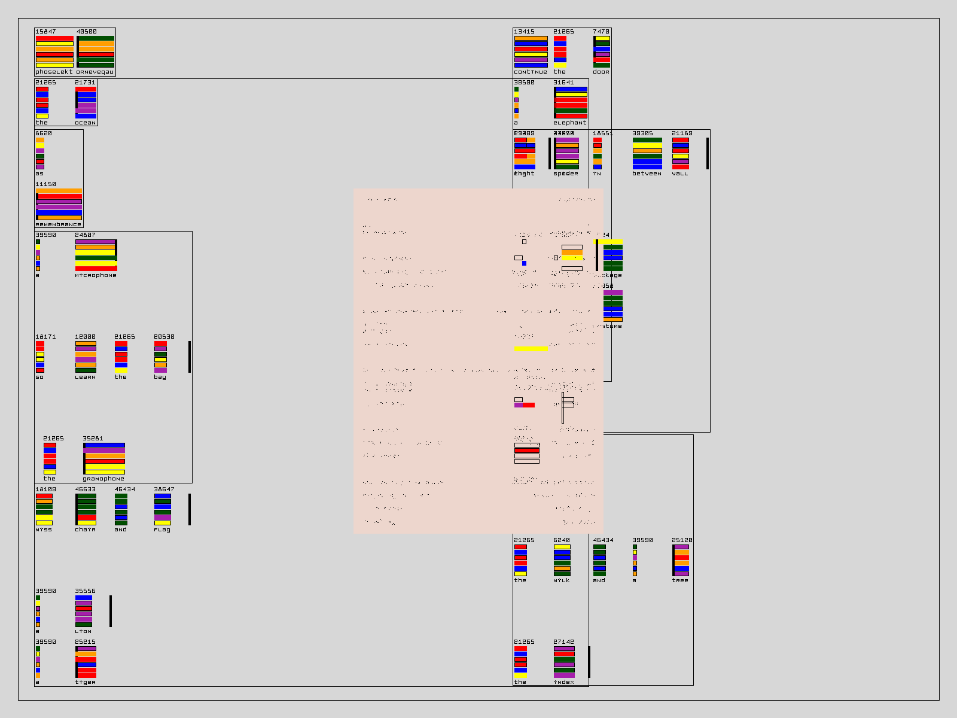
Task: Select the 'tree' color bar glyph
Action: [x=681, y=561]
